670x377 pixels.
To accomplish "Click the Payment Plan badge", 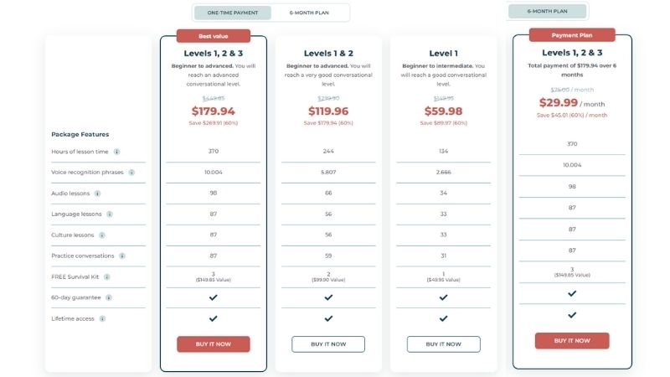I will (x=572, y=35).
